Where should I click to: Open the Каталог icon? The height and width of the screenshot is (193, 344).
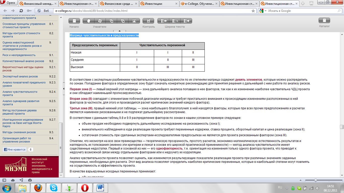point(324,20)
